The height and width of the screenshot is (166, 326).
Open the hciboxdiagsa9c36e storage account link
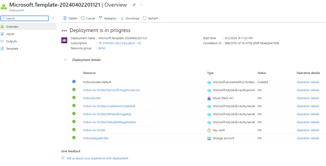(x=96, y=138)
